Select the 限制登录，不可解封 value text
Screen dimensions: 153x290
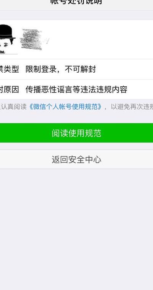point(60,70)
